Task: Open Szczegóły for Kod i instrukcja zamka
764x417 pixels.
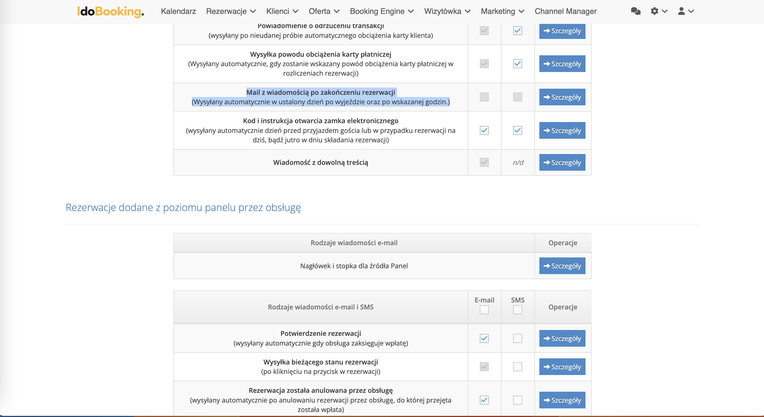Action: coord(562,130)
